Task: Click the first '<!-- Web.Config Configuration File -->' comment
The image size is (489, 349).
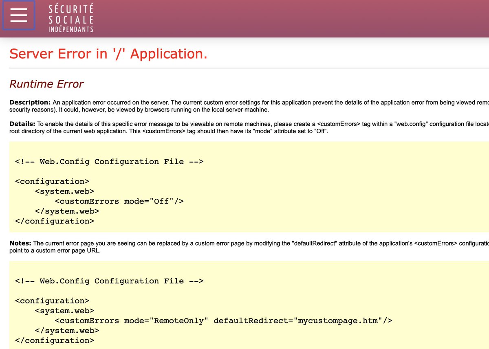Action: coord(109,162)
